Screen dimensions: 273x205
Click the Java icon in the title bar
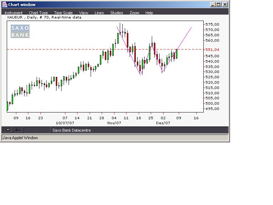5,5
